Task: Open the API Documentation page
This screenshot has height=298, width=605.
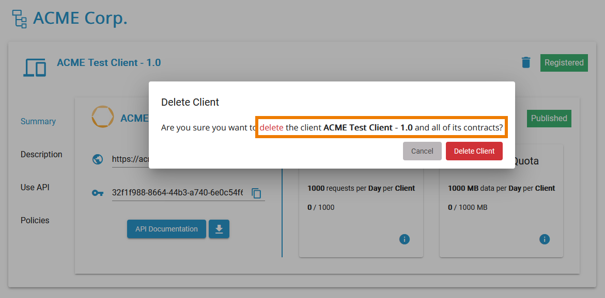Action: (166, 228)
